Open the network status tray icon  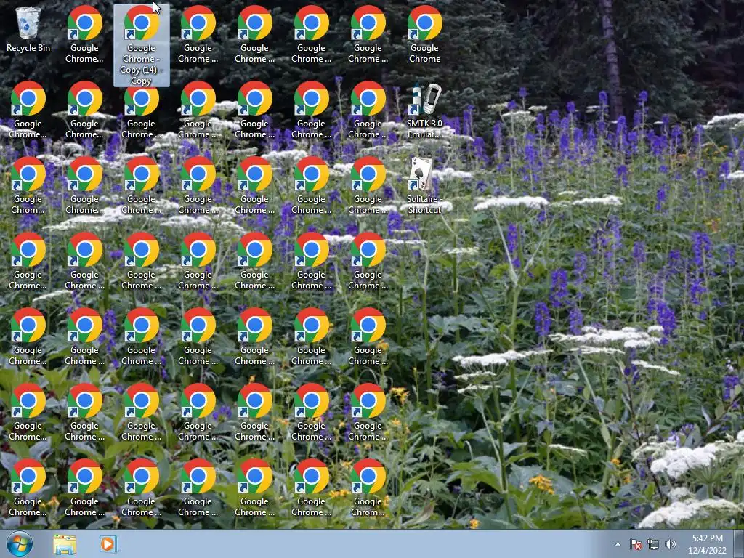click(653, 544)
